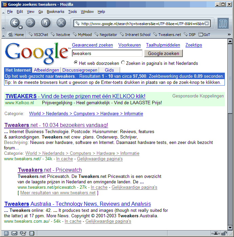
Task: Open the sponsored TWEAKERS Kelkoo link
Action: coord(75,96)
